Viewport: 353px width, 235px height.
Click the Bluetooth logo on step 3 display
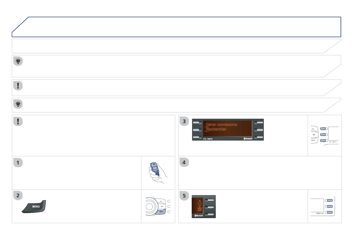click(x=248, y=139)
